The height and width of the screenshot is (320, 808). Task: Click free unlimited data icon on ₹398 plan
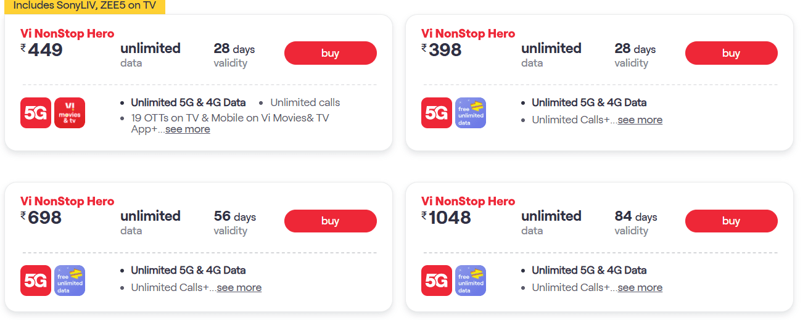click(471, 113)
